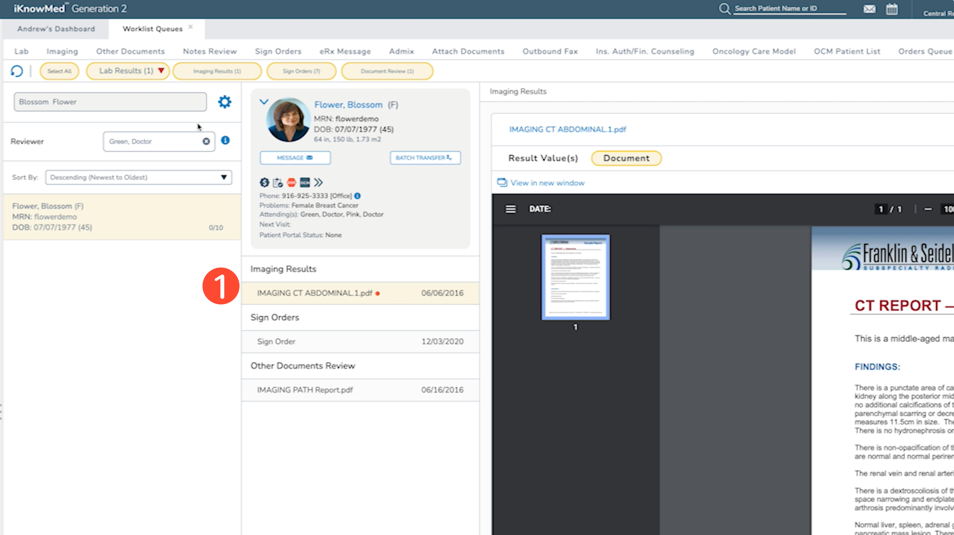Image resolution: width=954 pixels, height=535 pixels.
Task: Click the red stop sign alert icon
Action: 291,182
